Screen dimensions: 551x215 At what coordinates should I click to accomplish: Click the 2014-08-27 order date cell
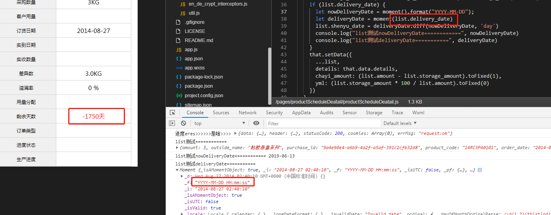pos(94,31)
